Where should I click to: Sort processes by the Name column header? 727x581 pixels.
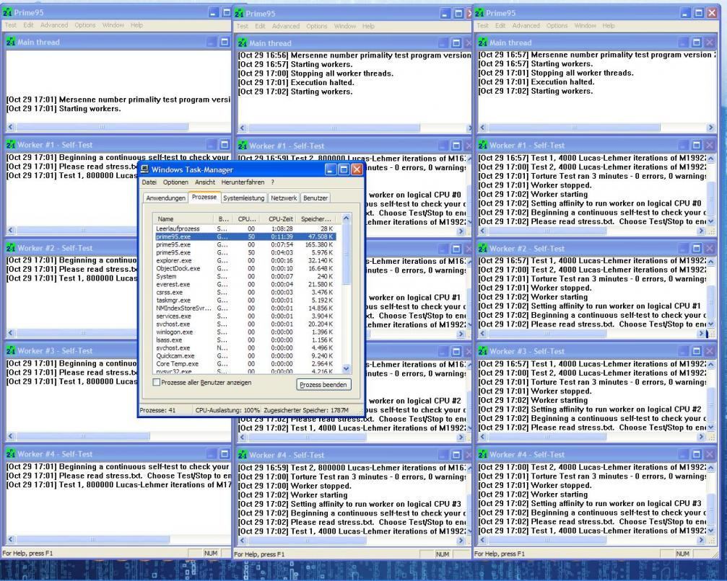click(183, 219)
